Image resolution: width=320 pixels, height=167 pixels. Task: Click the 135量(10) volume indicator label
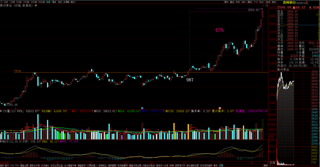9,111
